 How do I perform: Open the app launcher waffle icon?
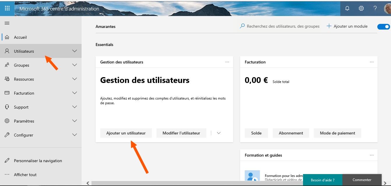pyautogui.click(x=7, y=8)
